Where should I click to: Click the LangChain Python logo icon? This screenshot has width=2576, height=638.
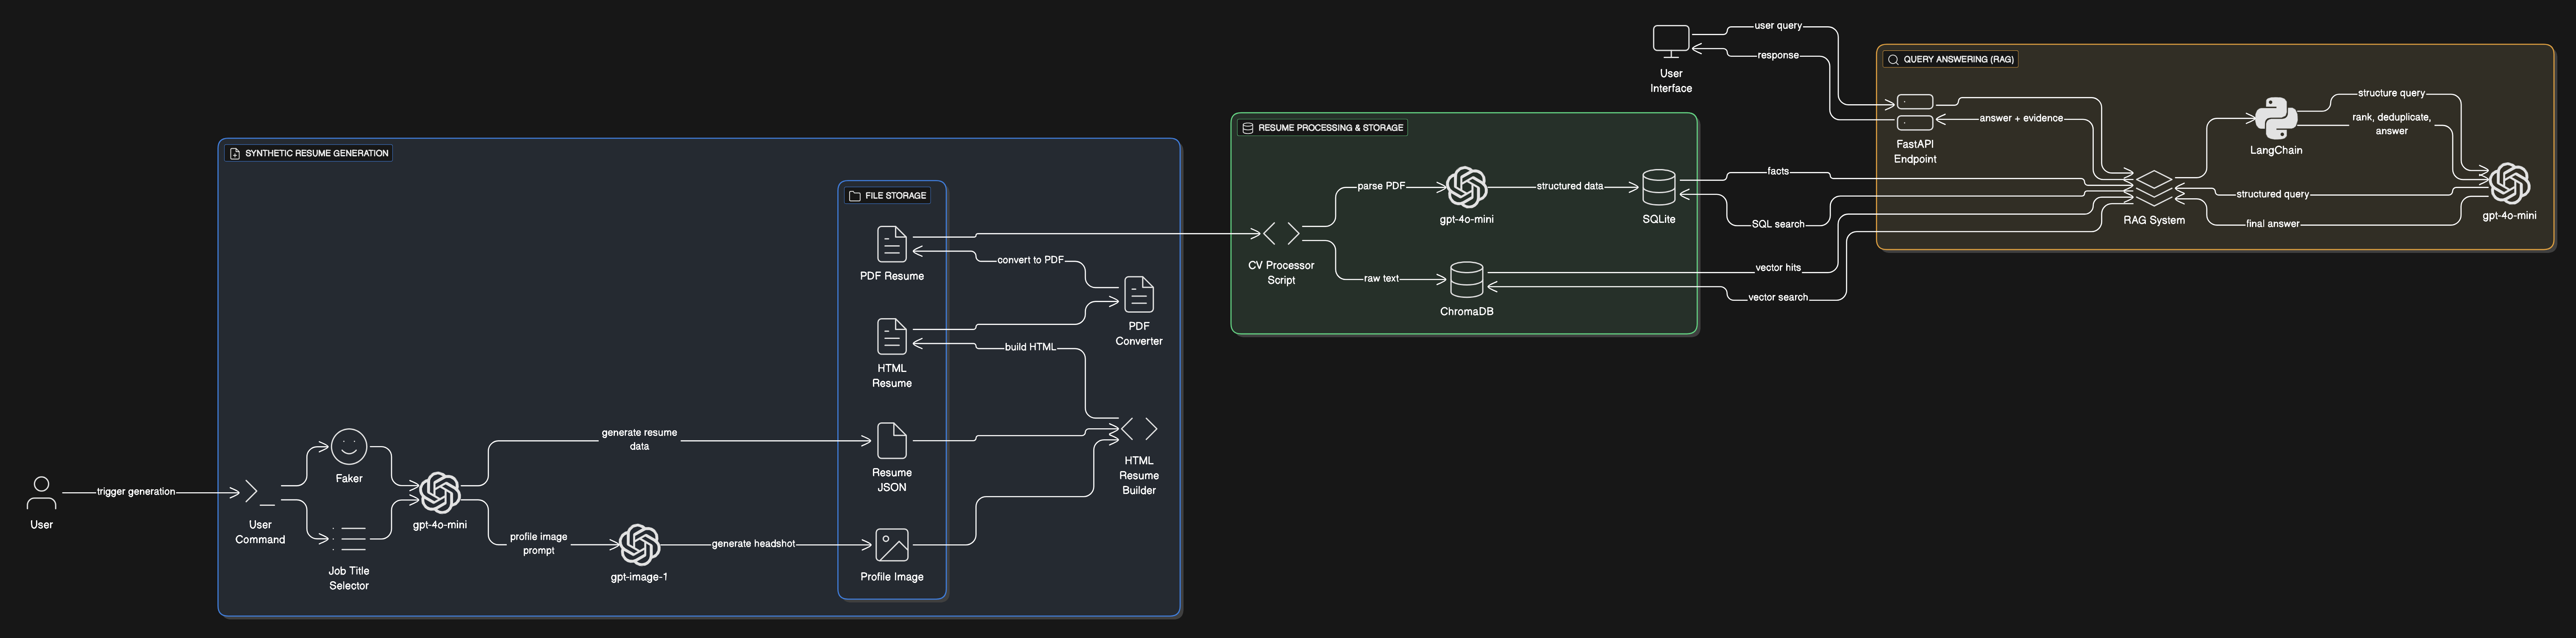[2275, 118]
